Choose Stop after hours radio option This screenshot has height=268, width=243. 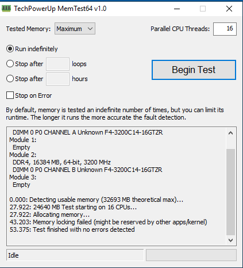click(x=10, y=79)
